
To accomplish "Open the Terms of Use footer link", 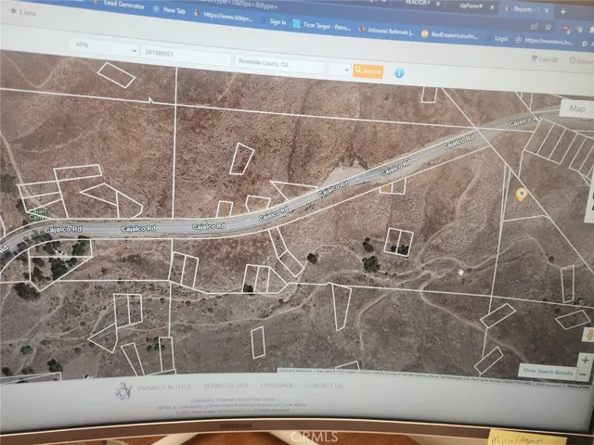I will click(x=226, y=387).
